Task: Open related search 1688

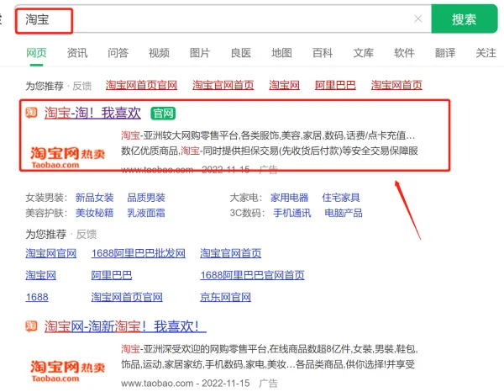Action: coord(37,297)
